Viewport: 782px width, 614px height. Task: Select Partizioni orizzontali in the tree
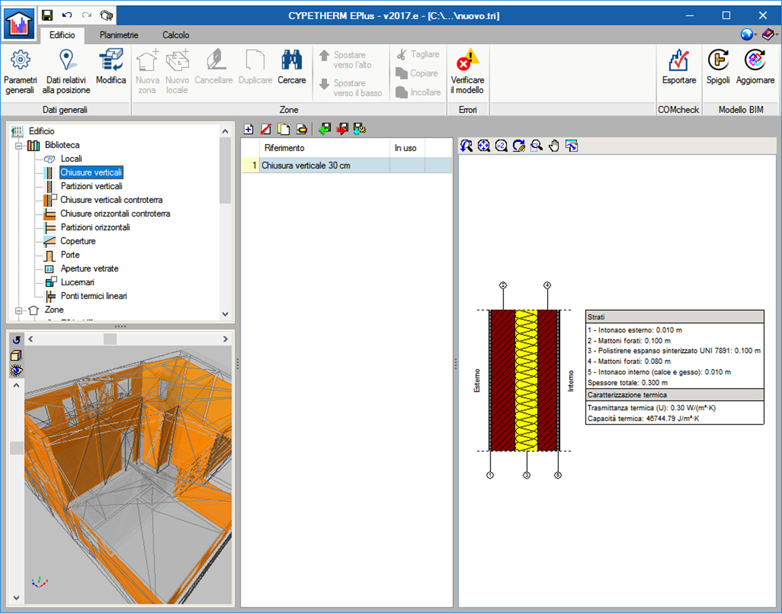(x=96, y=227)
